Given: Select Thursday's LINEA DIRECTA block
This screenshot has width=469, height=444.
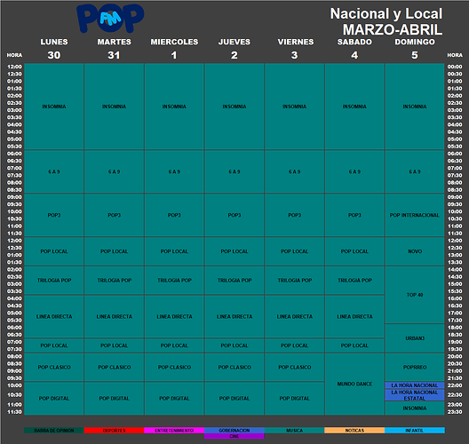Looking at the screenshot, I should tap(234, 316).
